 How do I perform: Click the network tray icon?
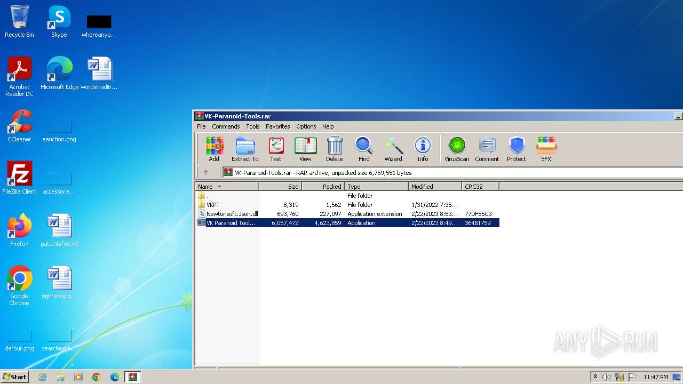pos(620,377)
